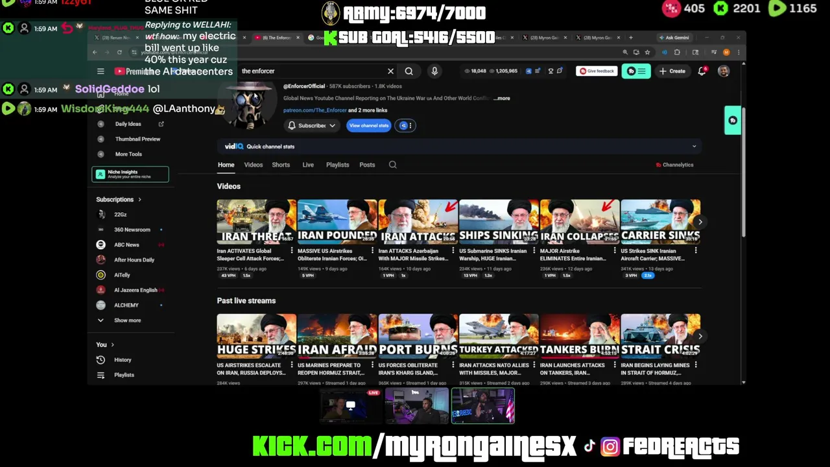Image resolution: width=830 pixels, height=467 pixels.
Task: Open Subscribed notification dropdown
Action: coord(312,125)
